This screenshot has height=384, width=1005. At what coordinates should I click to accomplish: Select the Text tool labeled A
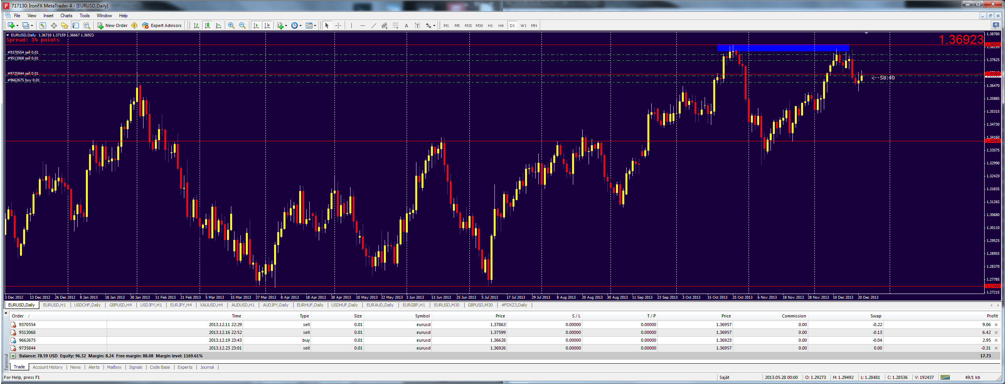(407, 25)
